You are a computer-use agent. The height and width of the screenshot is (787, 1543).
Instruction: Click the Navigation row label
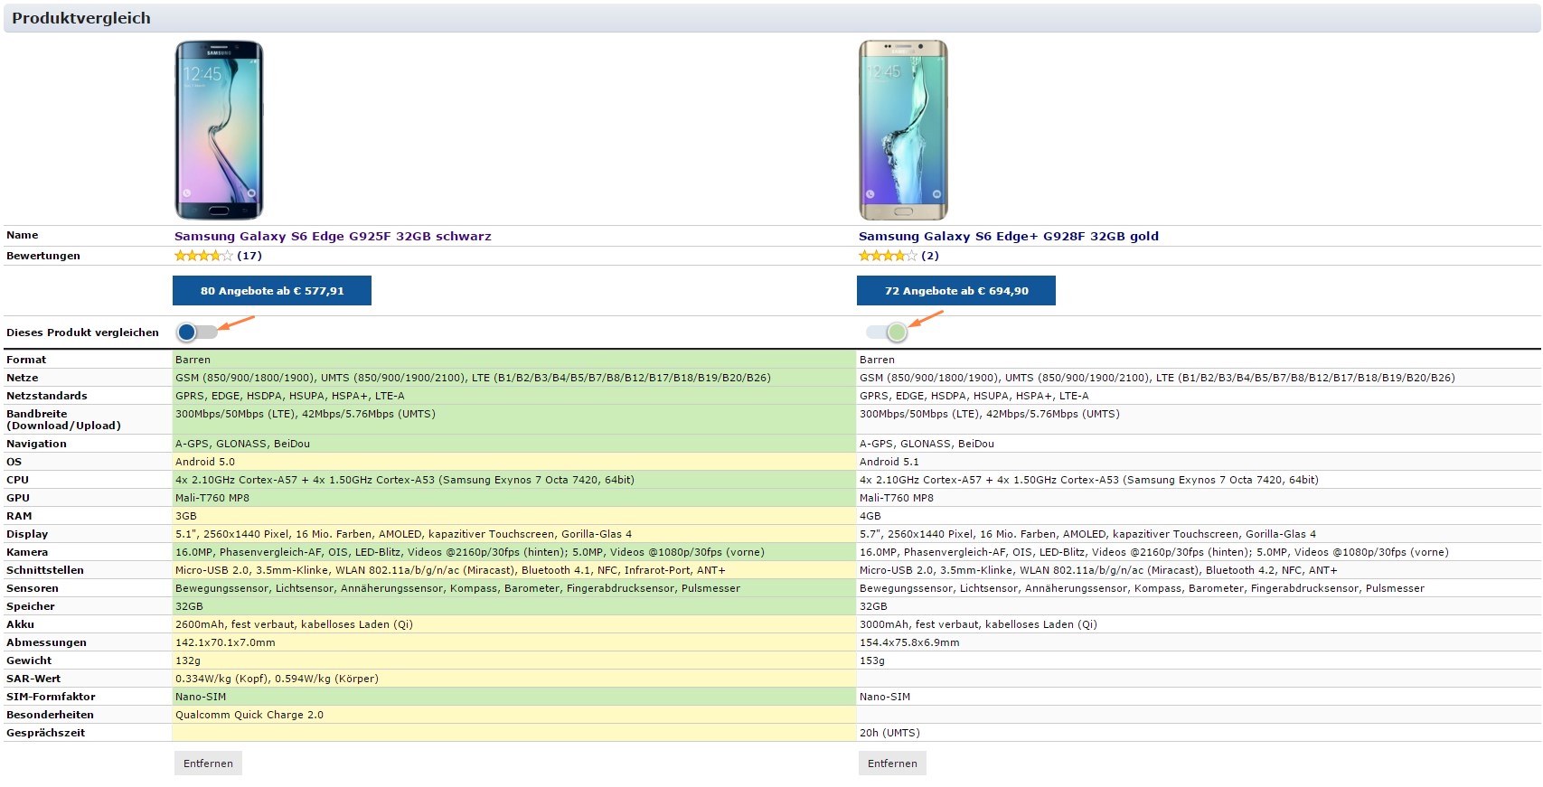coord(36,444)
